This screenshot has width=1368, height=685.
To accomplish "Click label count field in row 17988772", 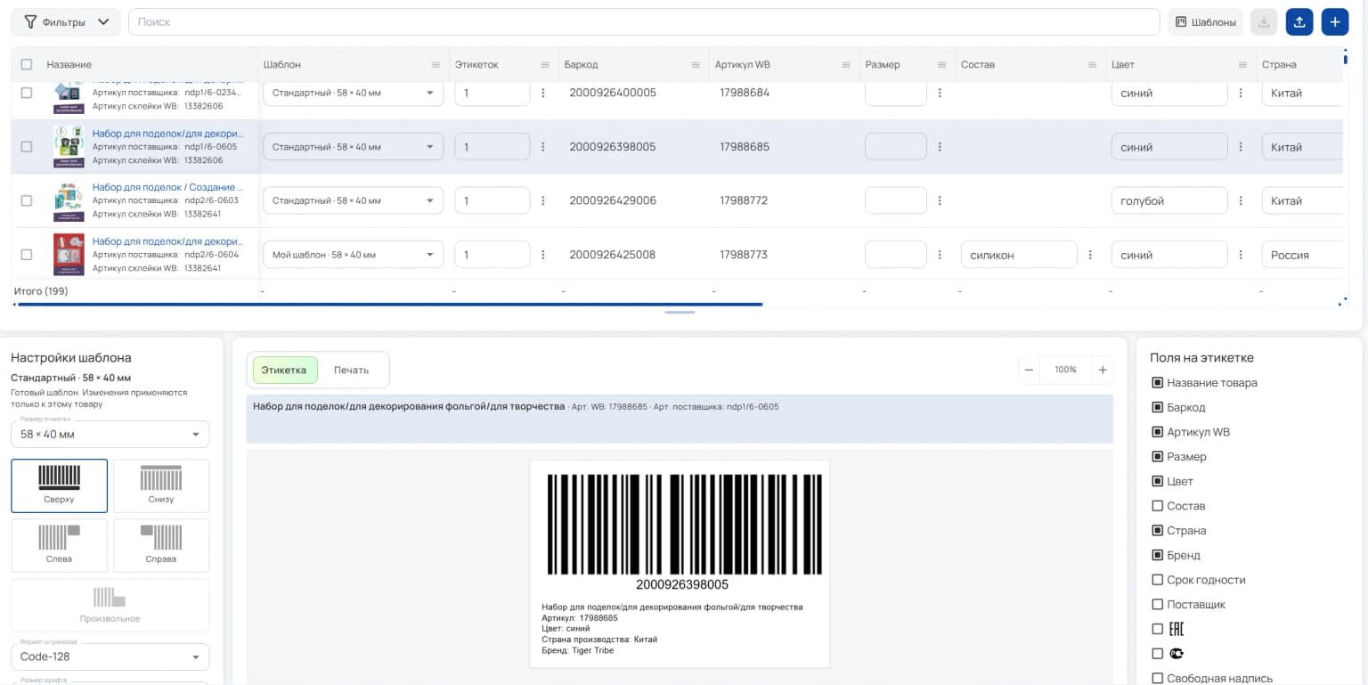I will point(492,200).
